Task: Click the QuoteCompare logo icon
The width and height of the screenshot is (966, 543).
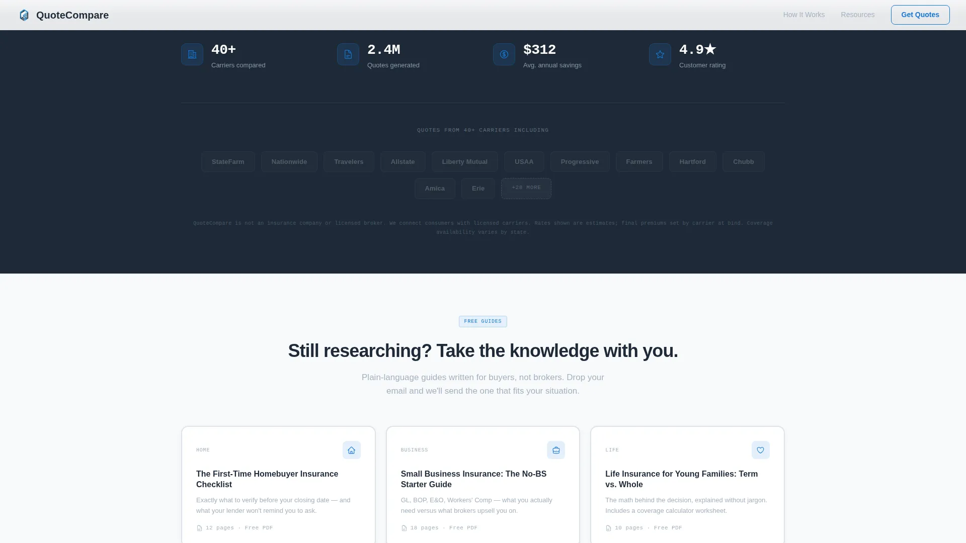Action: (x=24, y=15)
